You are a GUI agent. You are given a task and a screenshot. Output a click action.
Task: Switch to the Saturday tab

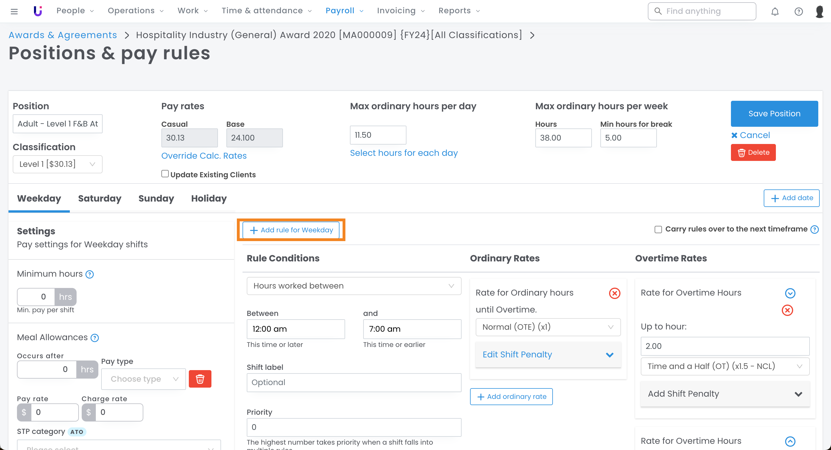pyautogui.click(x=99, y=198)
